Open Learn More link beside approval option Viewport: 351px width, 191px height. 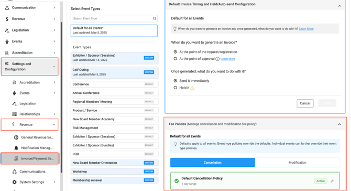228,59
